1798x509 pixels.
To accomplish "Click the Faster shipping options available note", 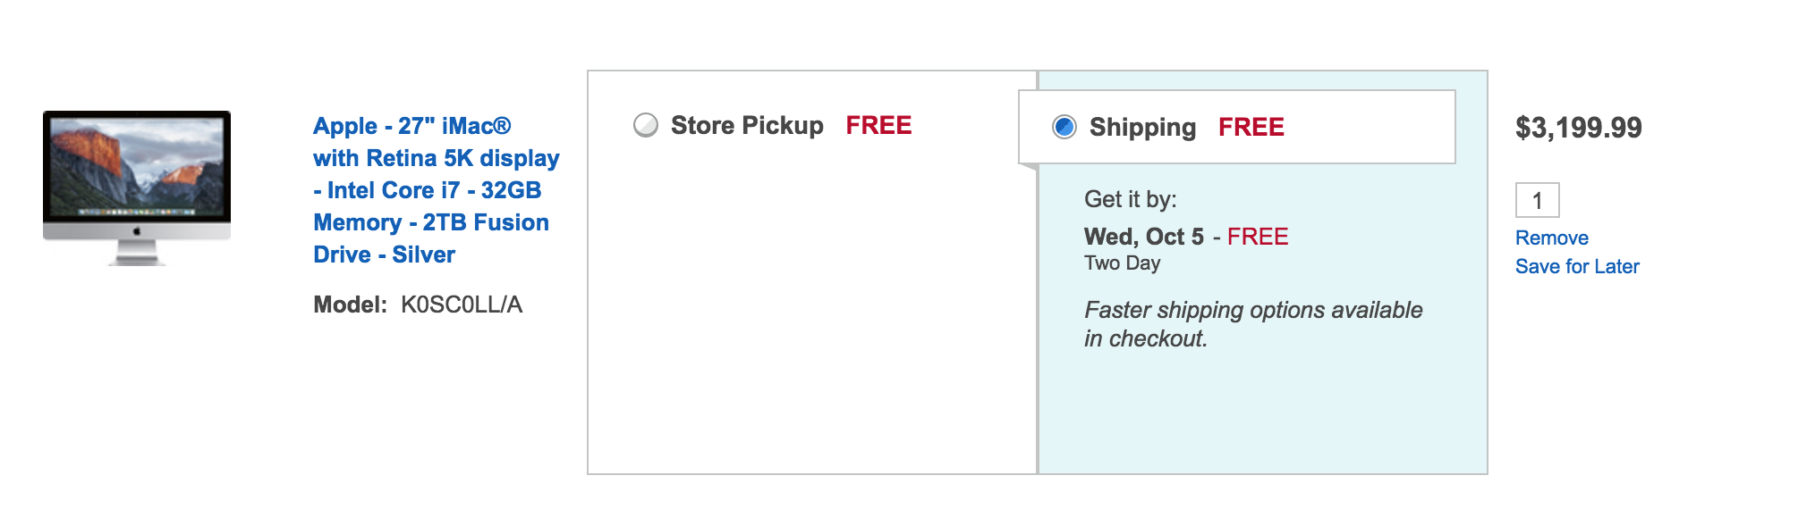I will (1252, 324).
